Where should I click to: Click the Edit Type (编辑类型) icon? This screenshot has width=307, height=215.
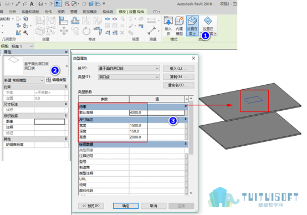point(57,80)
